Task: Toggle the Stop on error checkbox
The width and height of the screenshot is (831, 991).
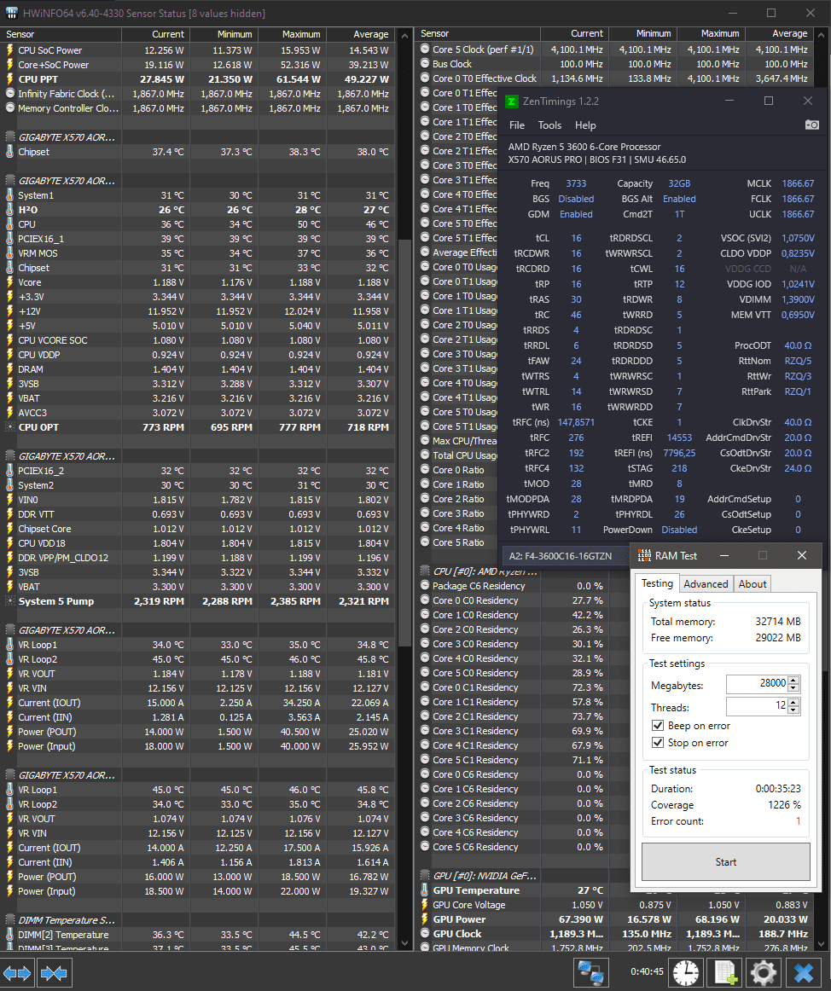Action: [x=658, y=743]
